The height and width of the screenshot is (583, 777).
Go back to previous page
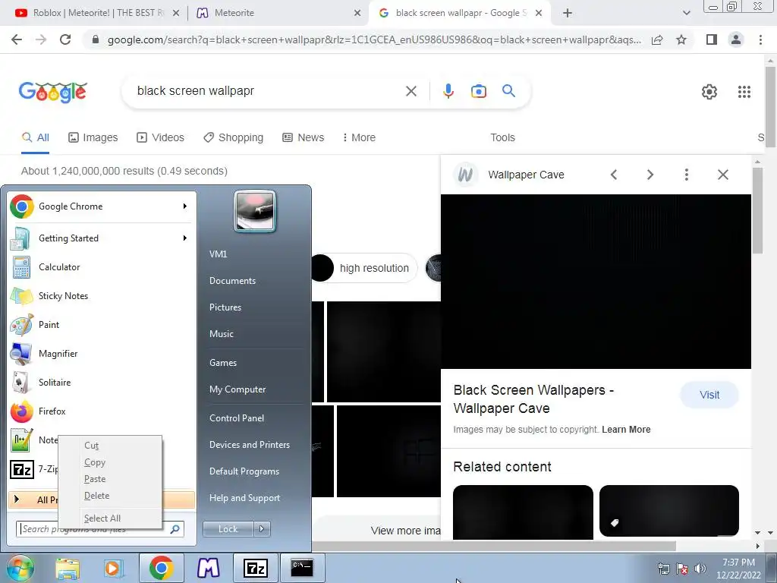17,39
